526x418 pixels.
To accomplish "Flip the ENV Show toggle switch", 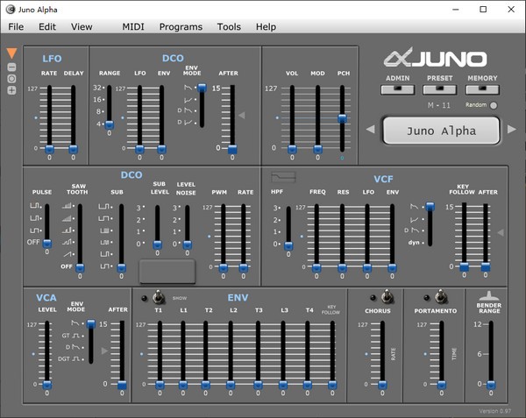I will tap(159, 298).
